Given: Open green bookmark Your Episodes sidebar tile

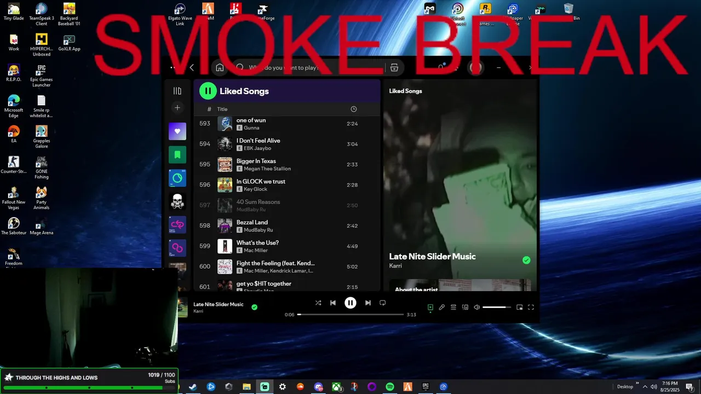Looking at the screenshot, I should [x=177, y=155].
